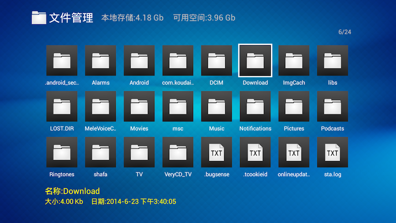Open the Alarms folder

(x=100, y=60)
